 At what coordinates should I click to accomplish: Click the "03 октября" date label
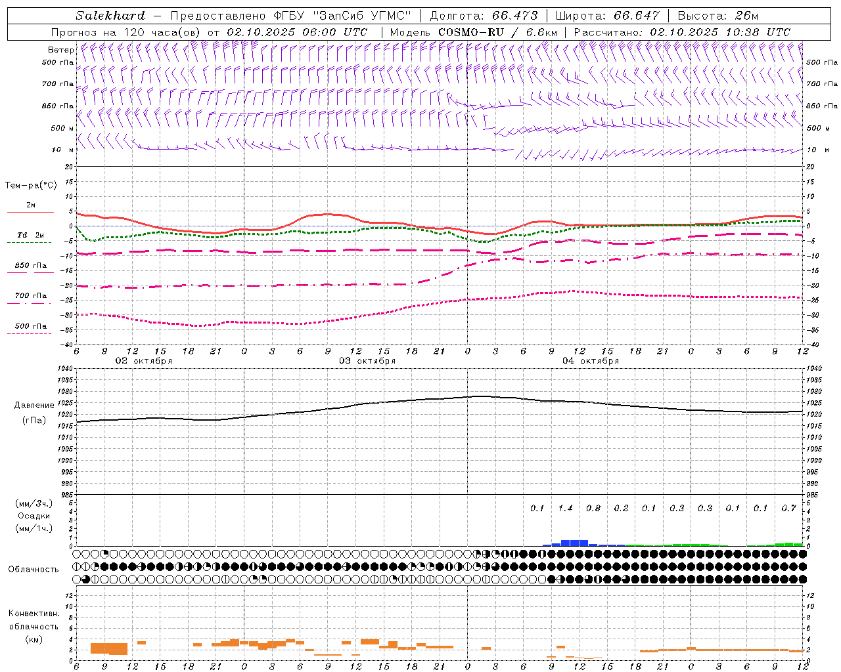click(x=367, y=361)
